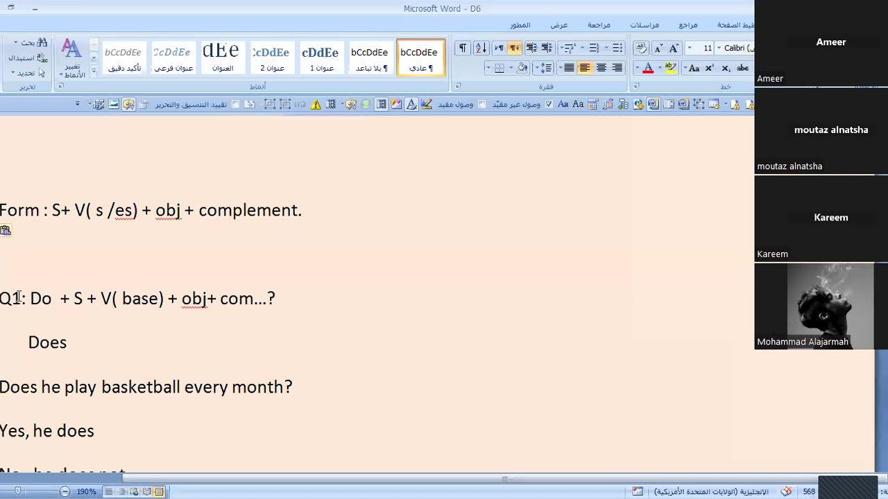The height and width of the screenshot is (499, 888).
Task: Open the font color dropdown arrow
Action: point(638,68)
